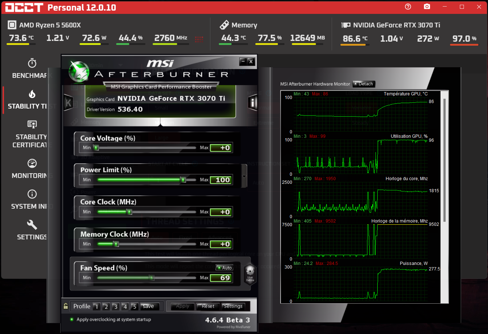Load Afterburner profile 1
This screenshot has width=488, height=334.
pos(96,307)
